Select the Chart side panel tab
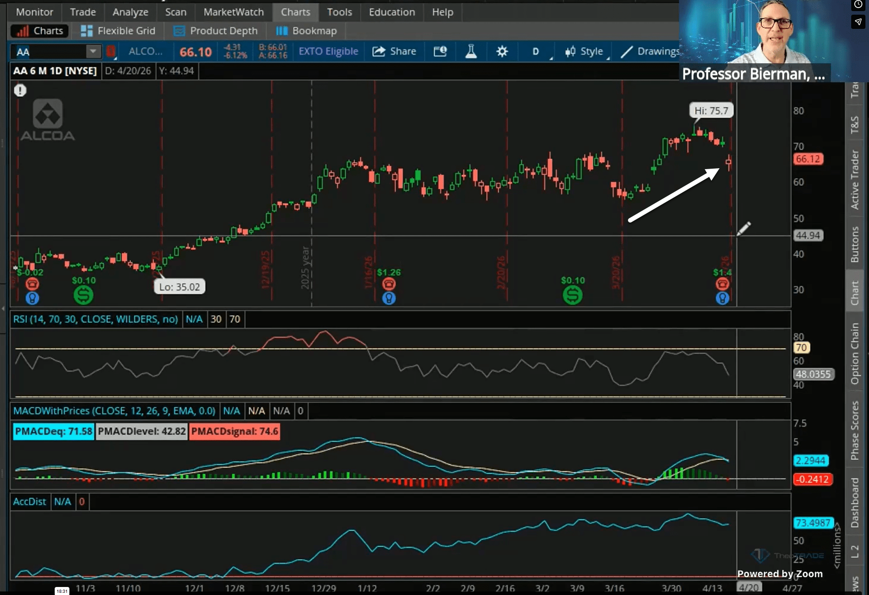Image resolution: width=869 pixels, height=595 pixels. pyautogui.click(x=854, y=293)
